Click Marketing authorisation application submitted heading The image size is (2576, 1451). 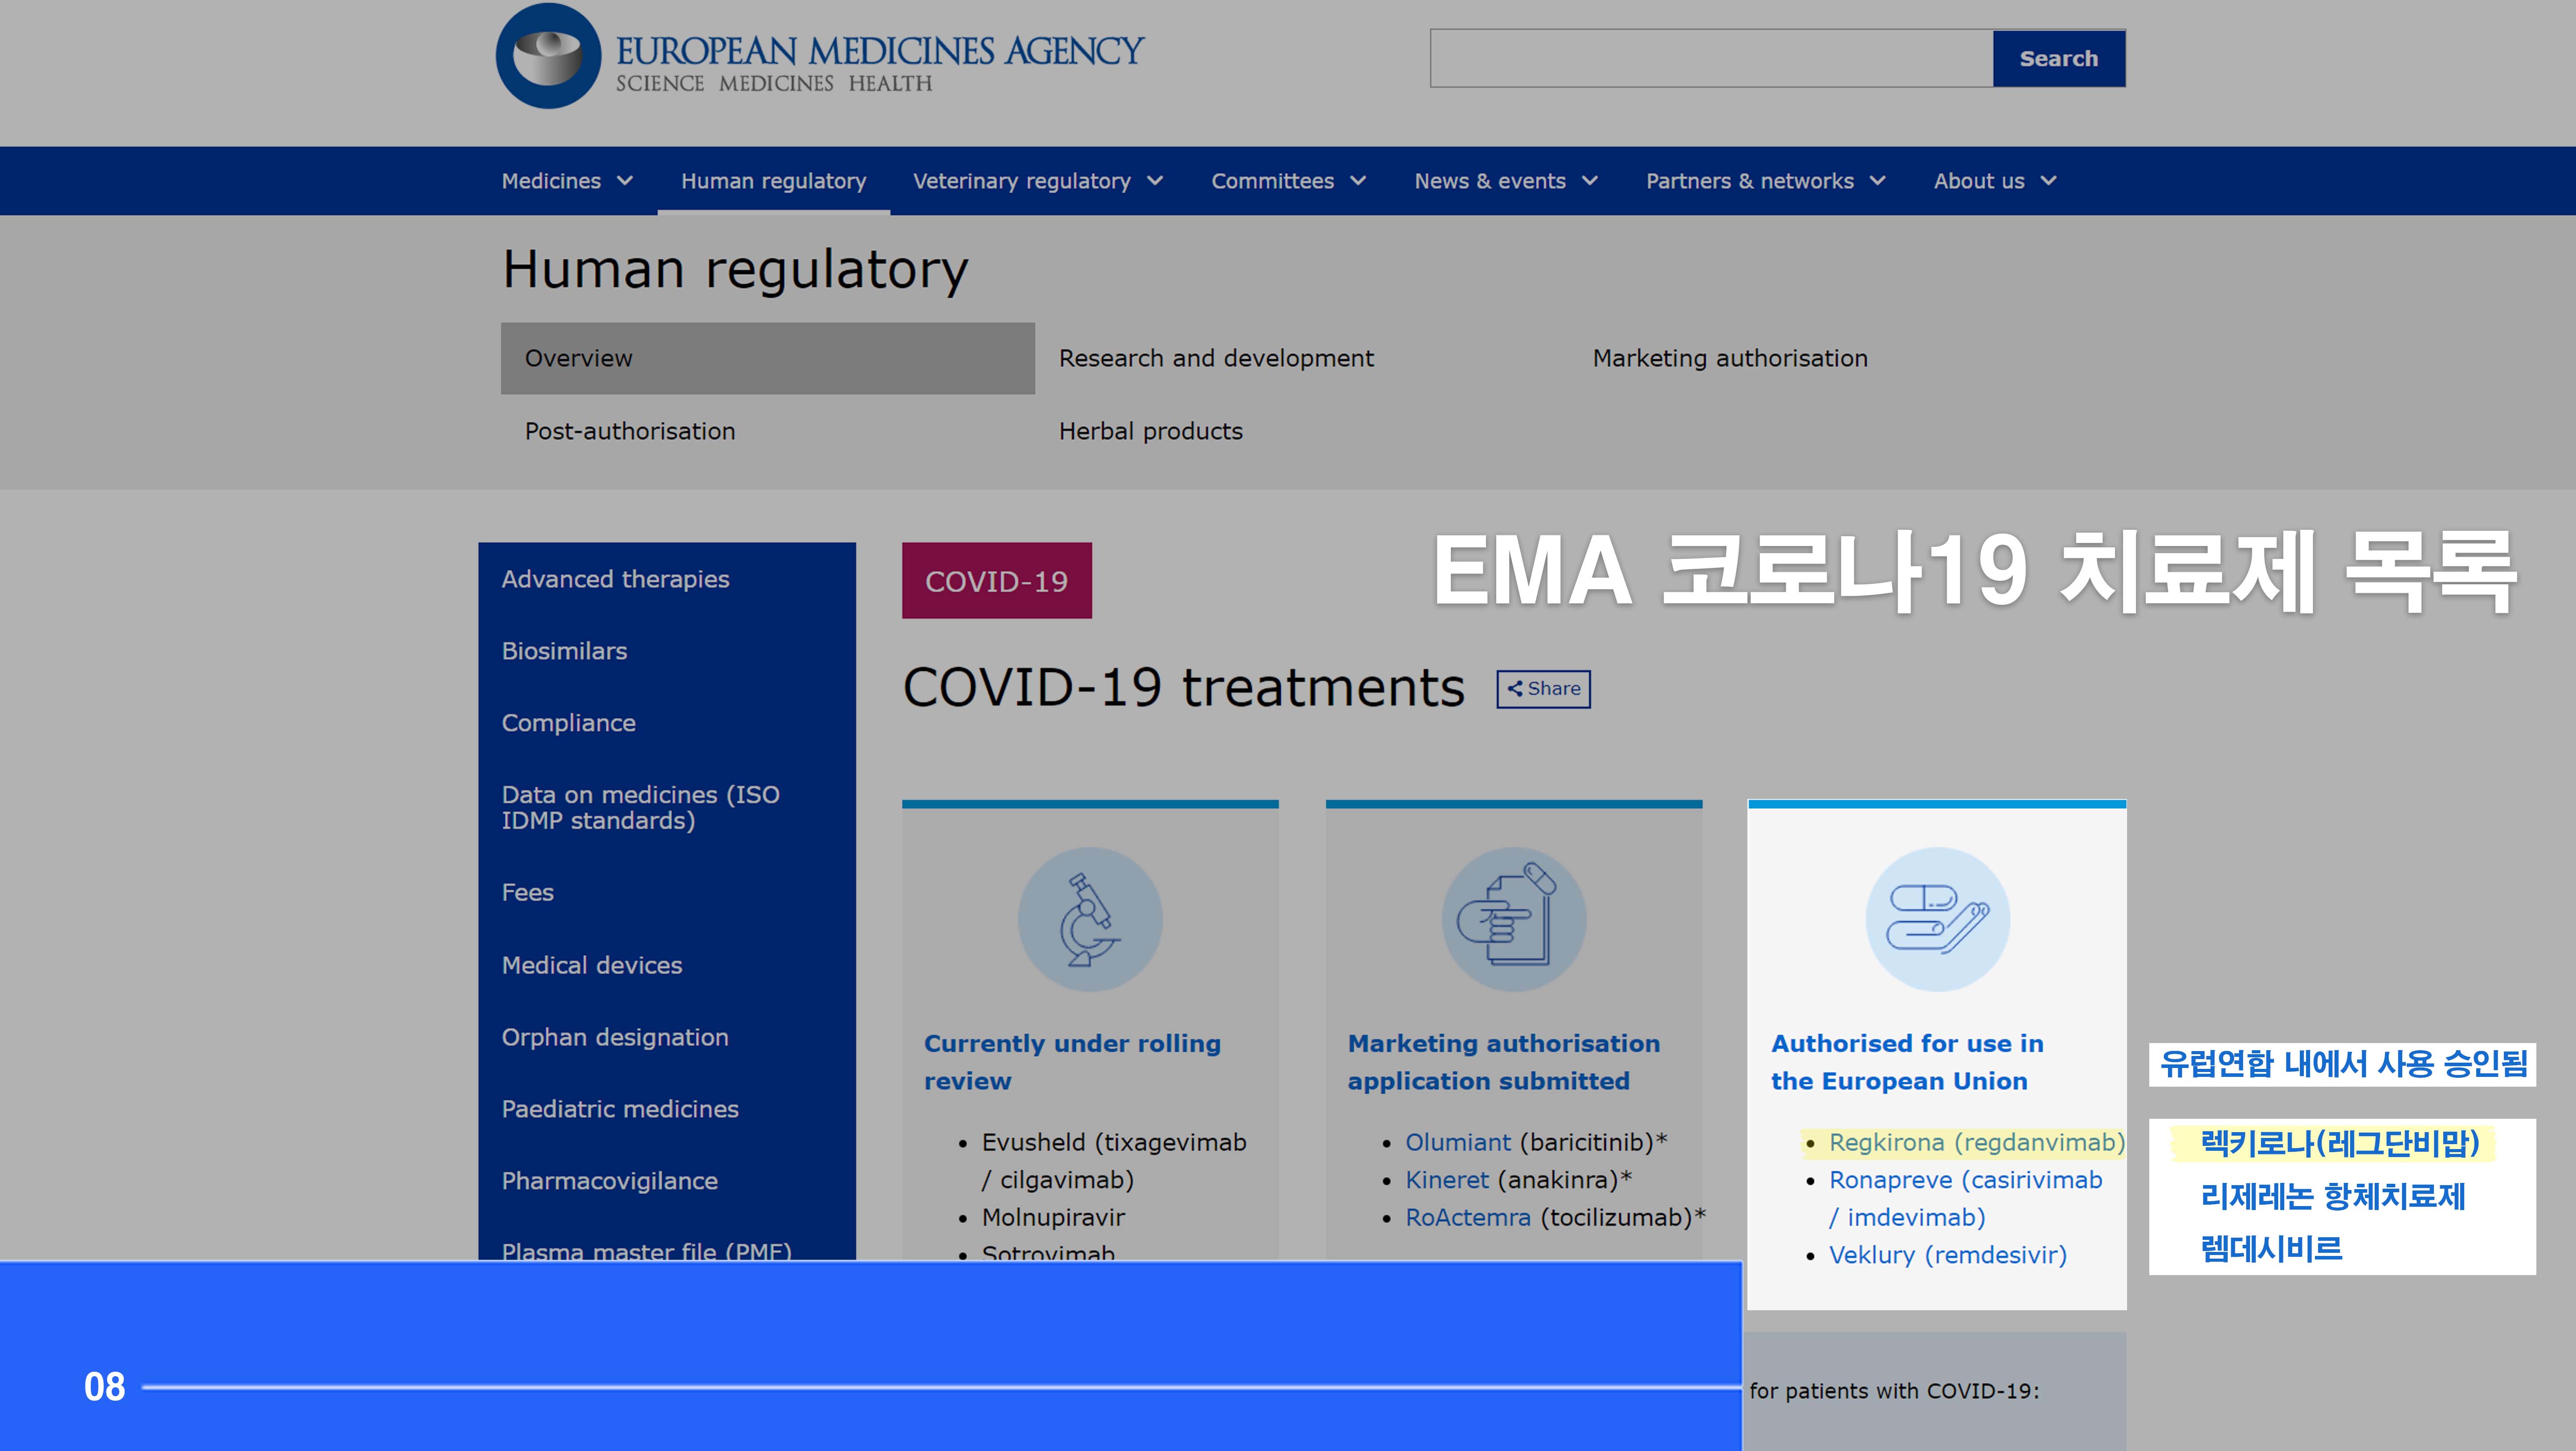click(1504, 1062)
